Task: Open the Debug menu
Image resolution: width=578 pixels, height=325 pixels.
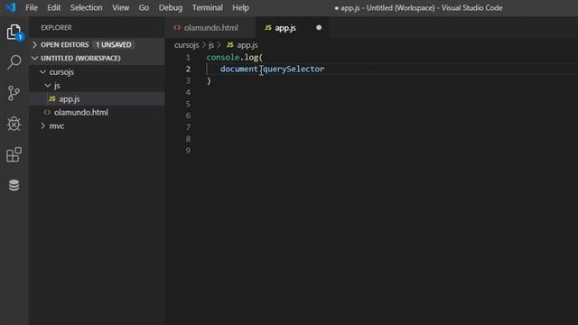Action: pyautogui.click(x=171, y=8)
